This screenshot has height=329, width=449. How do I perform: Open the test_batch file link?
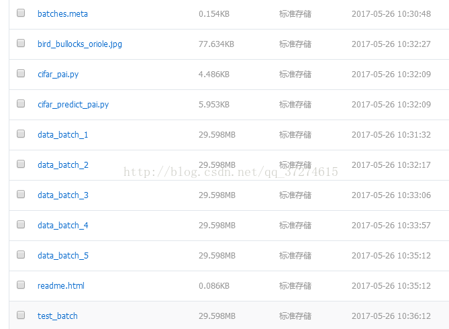pos(58,316)
